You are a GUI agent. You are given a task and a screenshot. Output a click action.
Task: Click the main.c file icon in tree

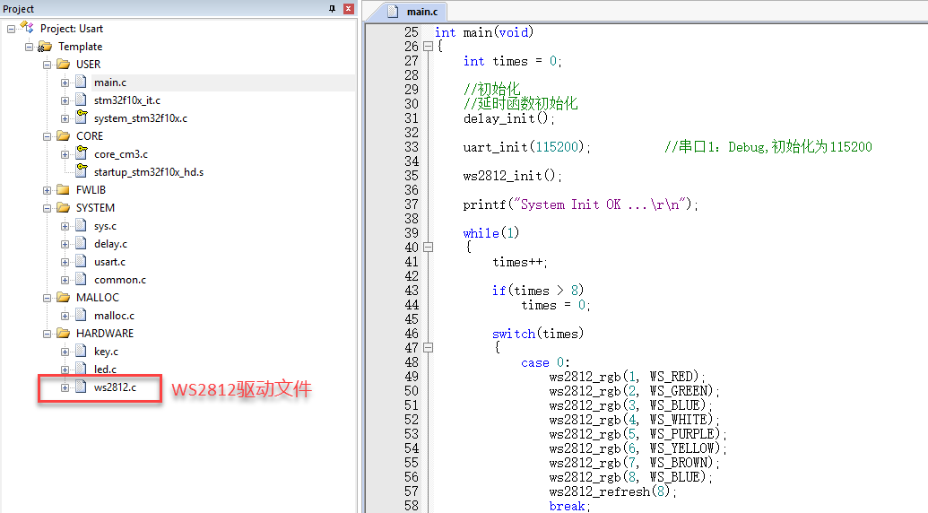[81, 82]
